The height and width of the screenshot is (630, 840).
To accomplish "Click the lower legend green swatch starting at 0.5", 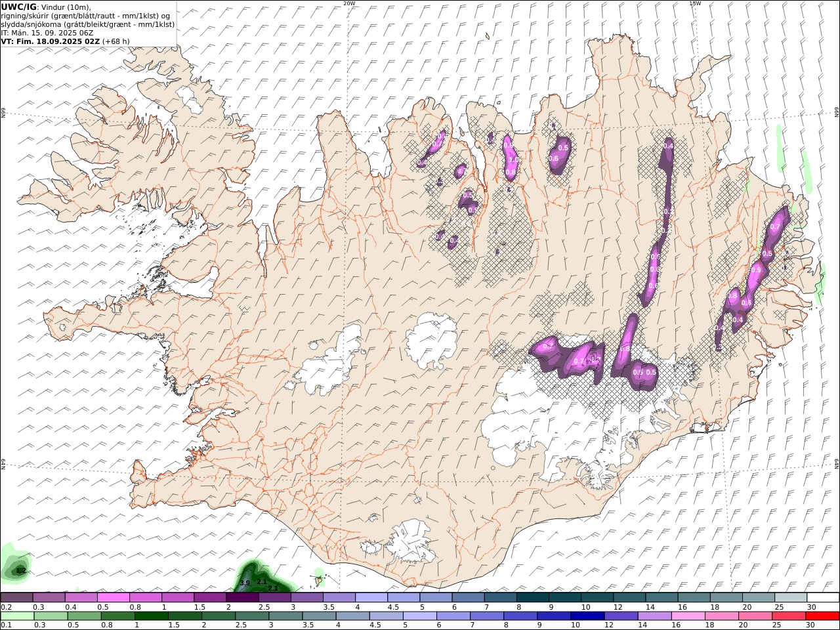I will point(84,616).
